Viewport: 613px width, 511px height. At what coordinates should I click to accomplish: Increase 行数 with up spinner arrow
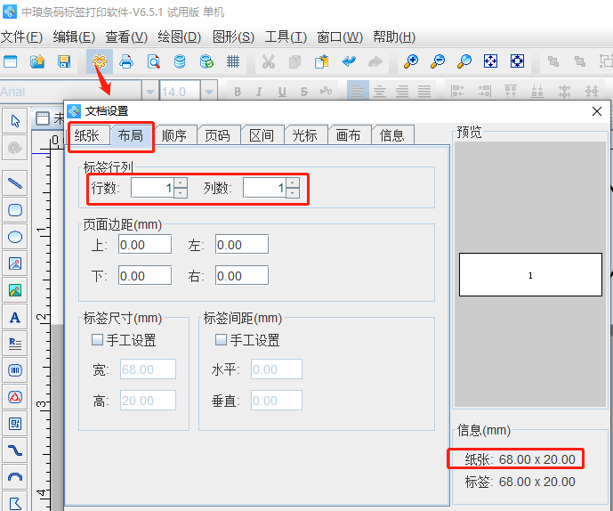[181, 183]
